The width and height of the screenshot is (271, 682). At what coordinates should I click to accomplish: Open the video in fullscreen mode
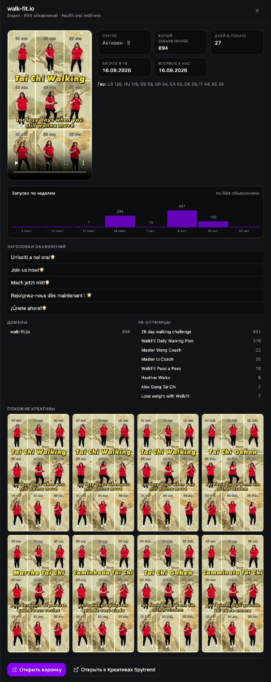[x=66, y=163]
